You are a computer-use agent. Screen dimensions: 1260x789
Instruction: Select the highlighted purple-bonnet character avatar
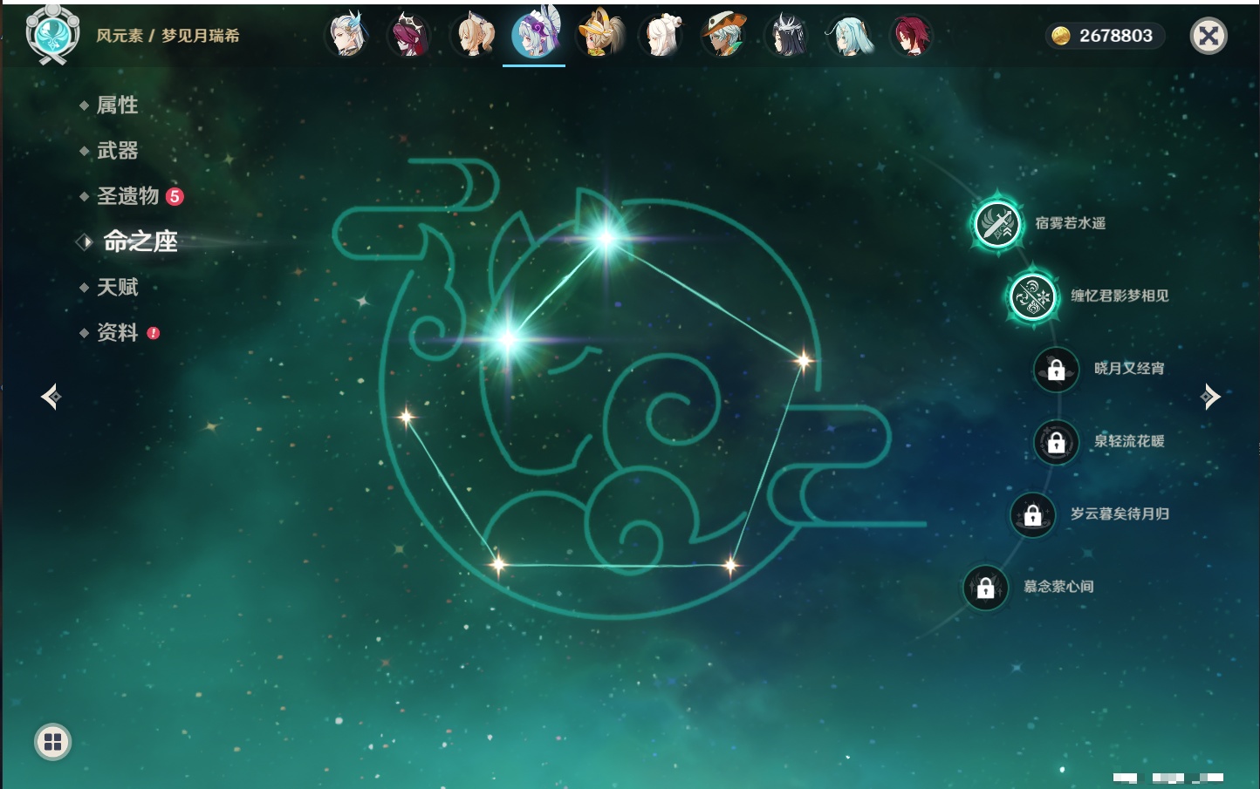(x=535, y=34)
